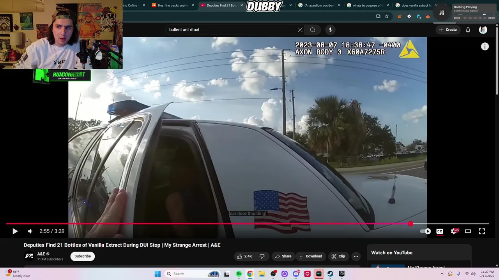
Task: Play the paused YouTube video
Action: 15,231
